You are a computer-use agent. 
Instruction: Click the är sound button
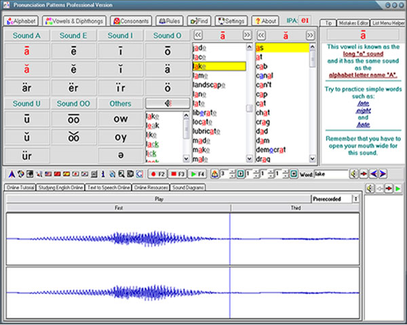coord(26,88)
